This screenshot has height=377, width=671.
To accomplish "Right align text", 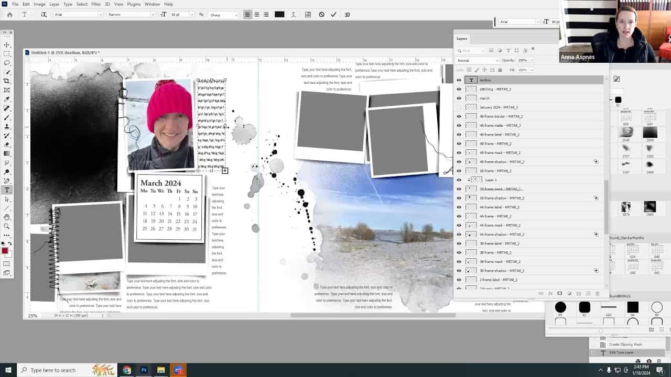I will pyautogui.click(x=266, y=15).
